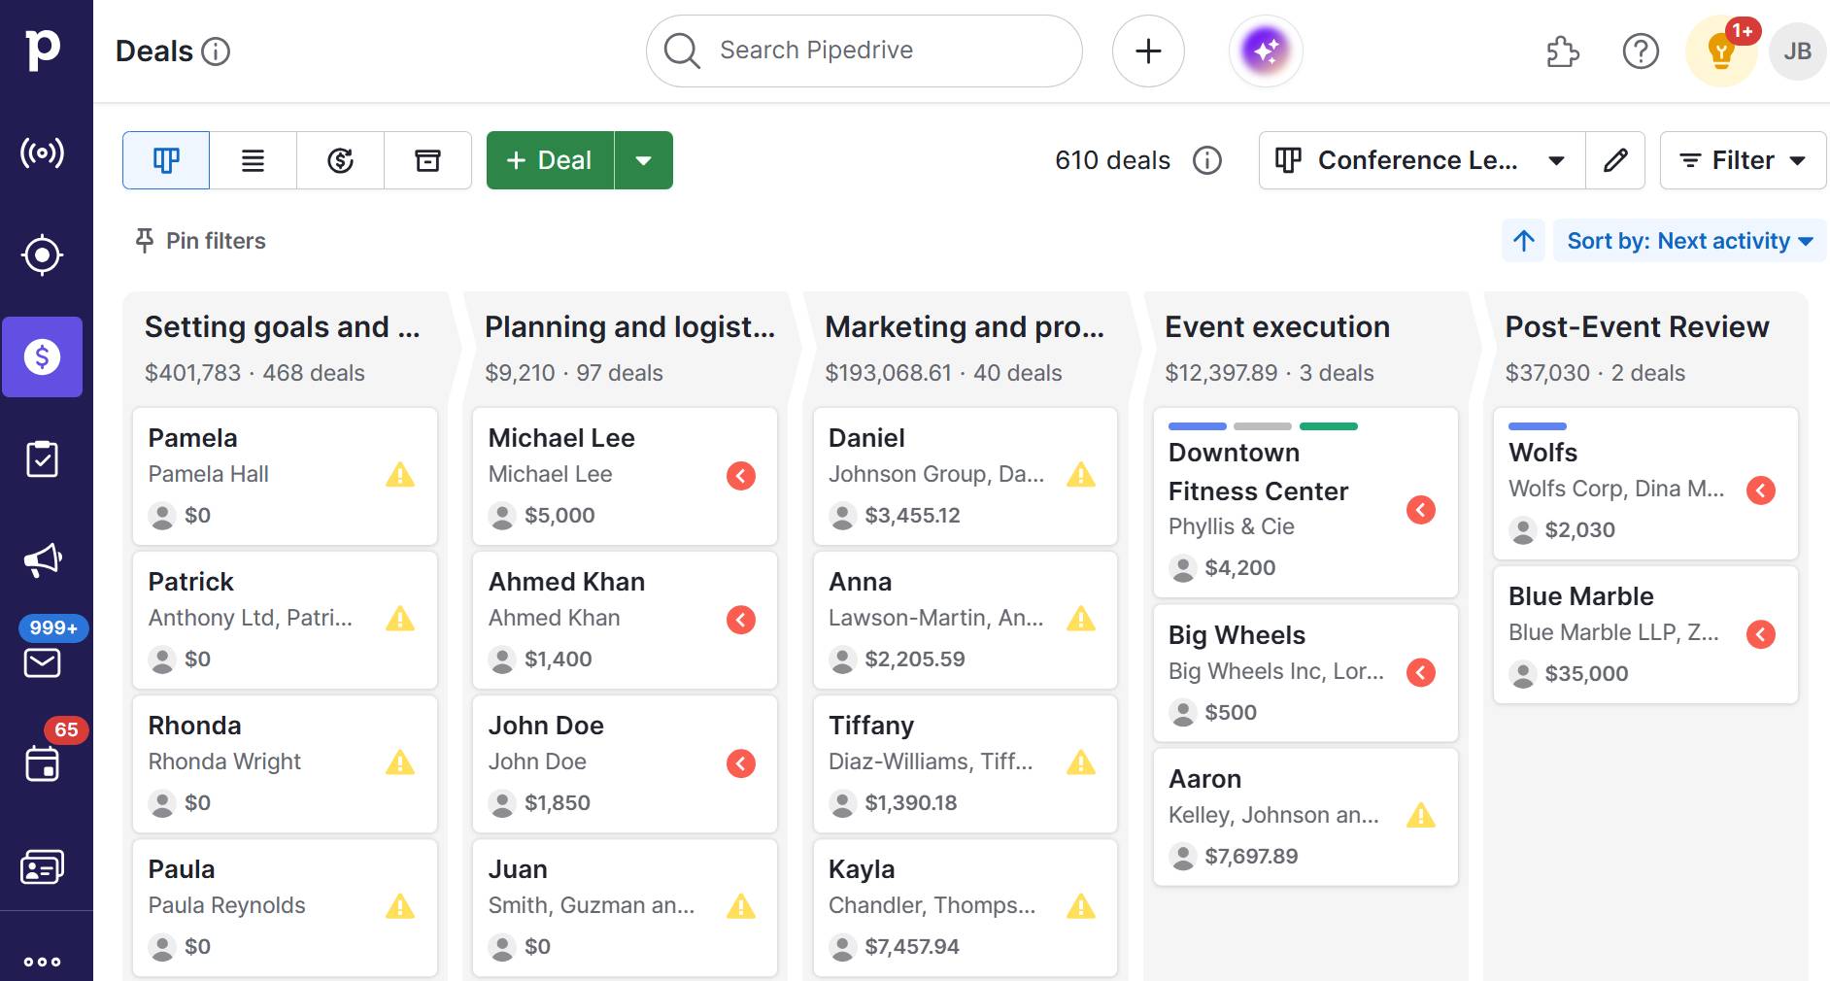Click the 999+ mail badge
The image size is (1830, 981).
point(54,627)
